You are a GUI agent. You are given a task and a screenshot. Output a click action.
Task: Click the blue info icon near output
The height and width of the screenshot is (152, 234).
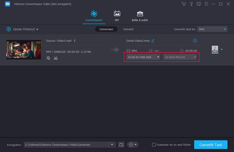coord(195,41)
